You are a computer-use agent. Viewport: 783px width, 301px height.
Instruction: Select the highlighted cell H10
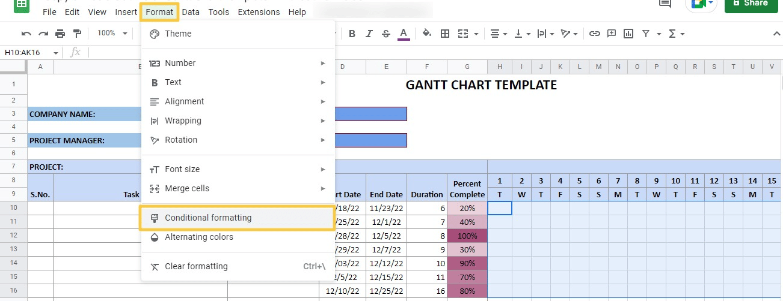tap(500, 208)
